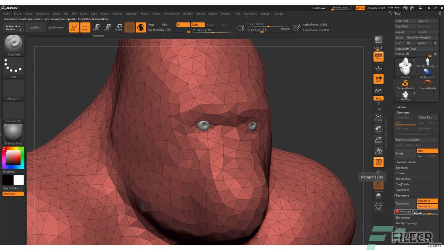Toggle Persp perspective mode

[378, 56]
